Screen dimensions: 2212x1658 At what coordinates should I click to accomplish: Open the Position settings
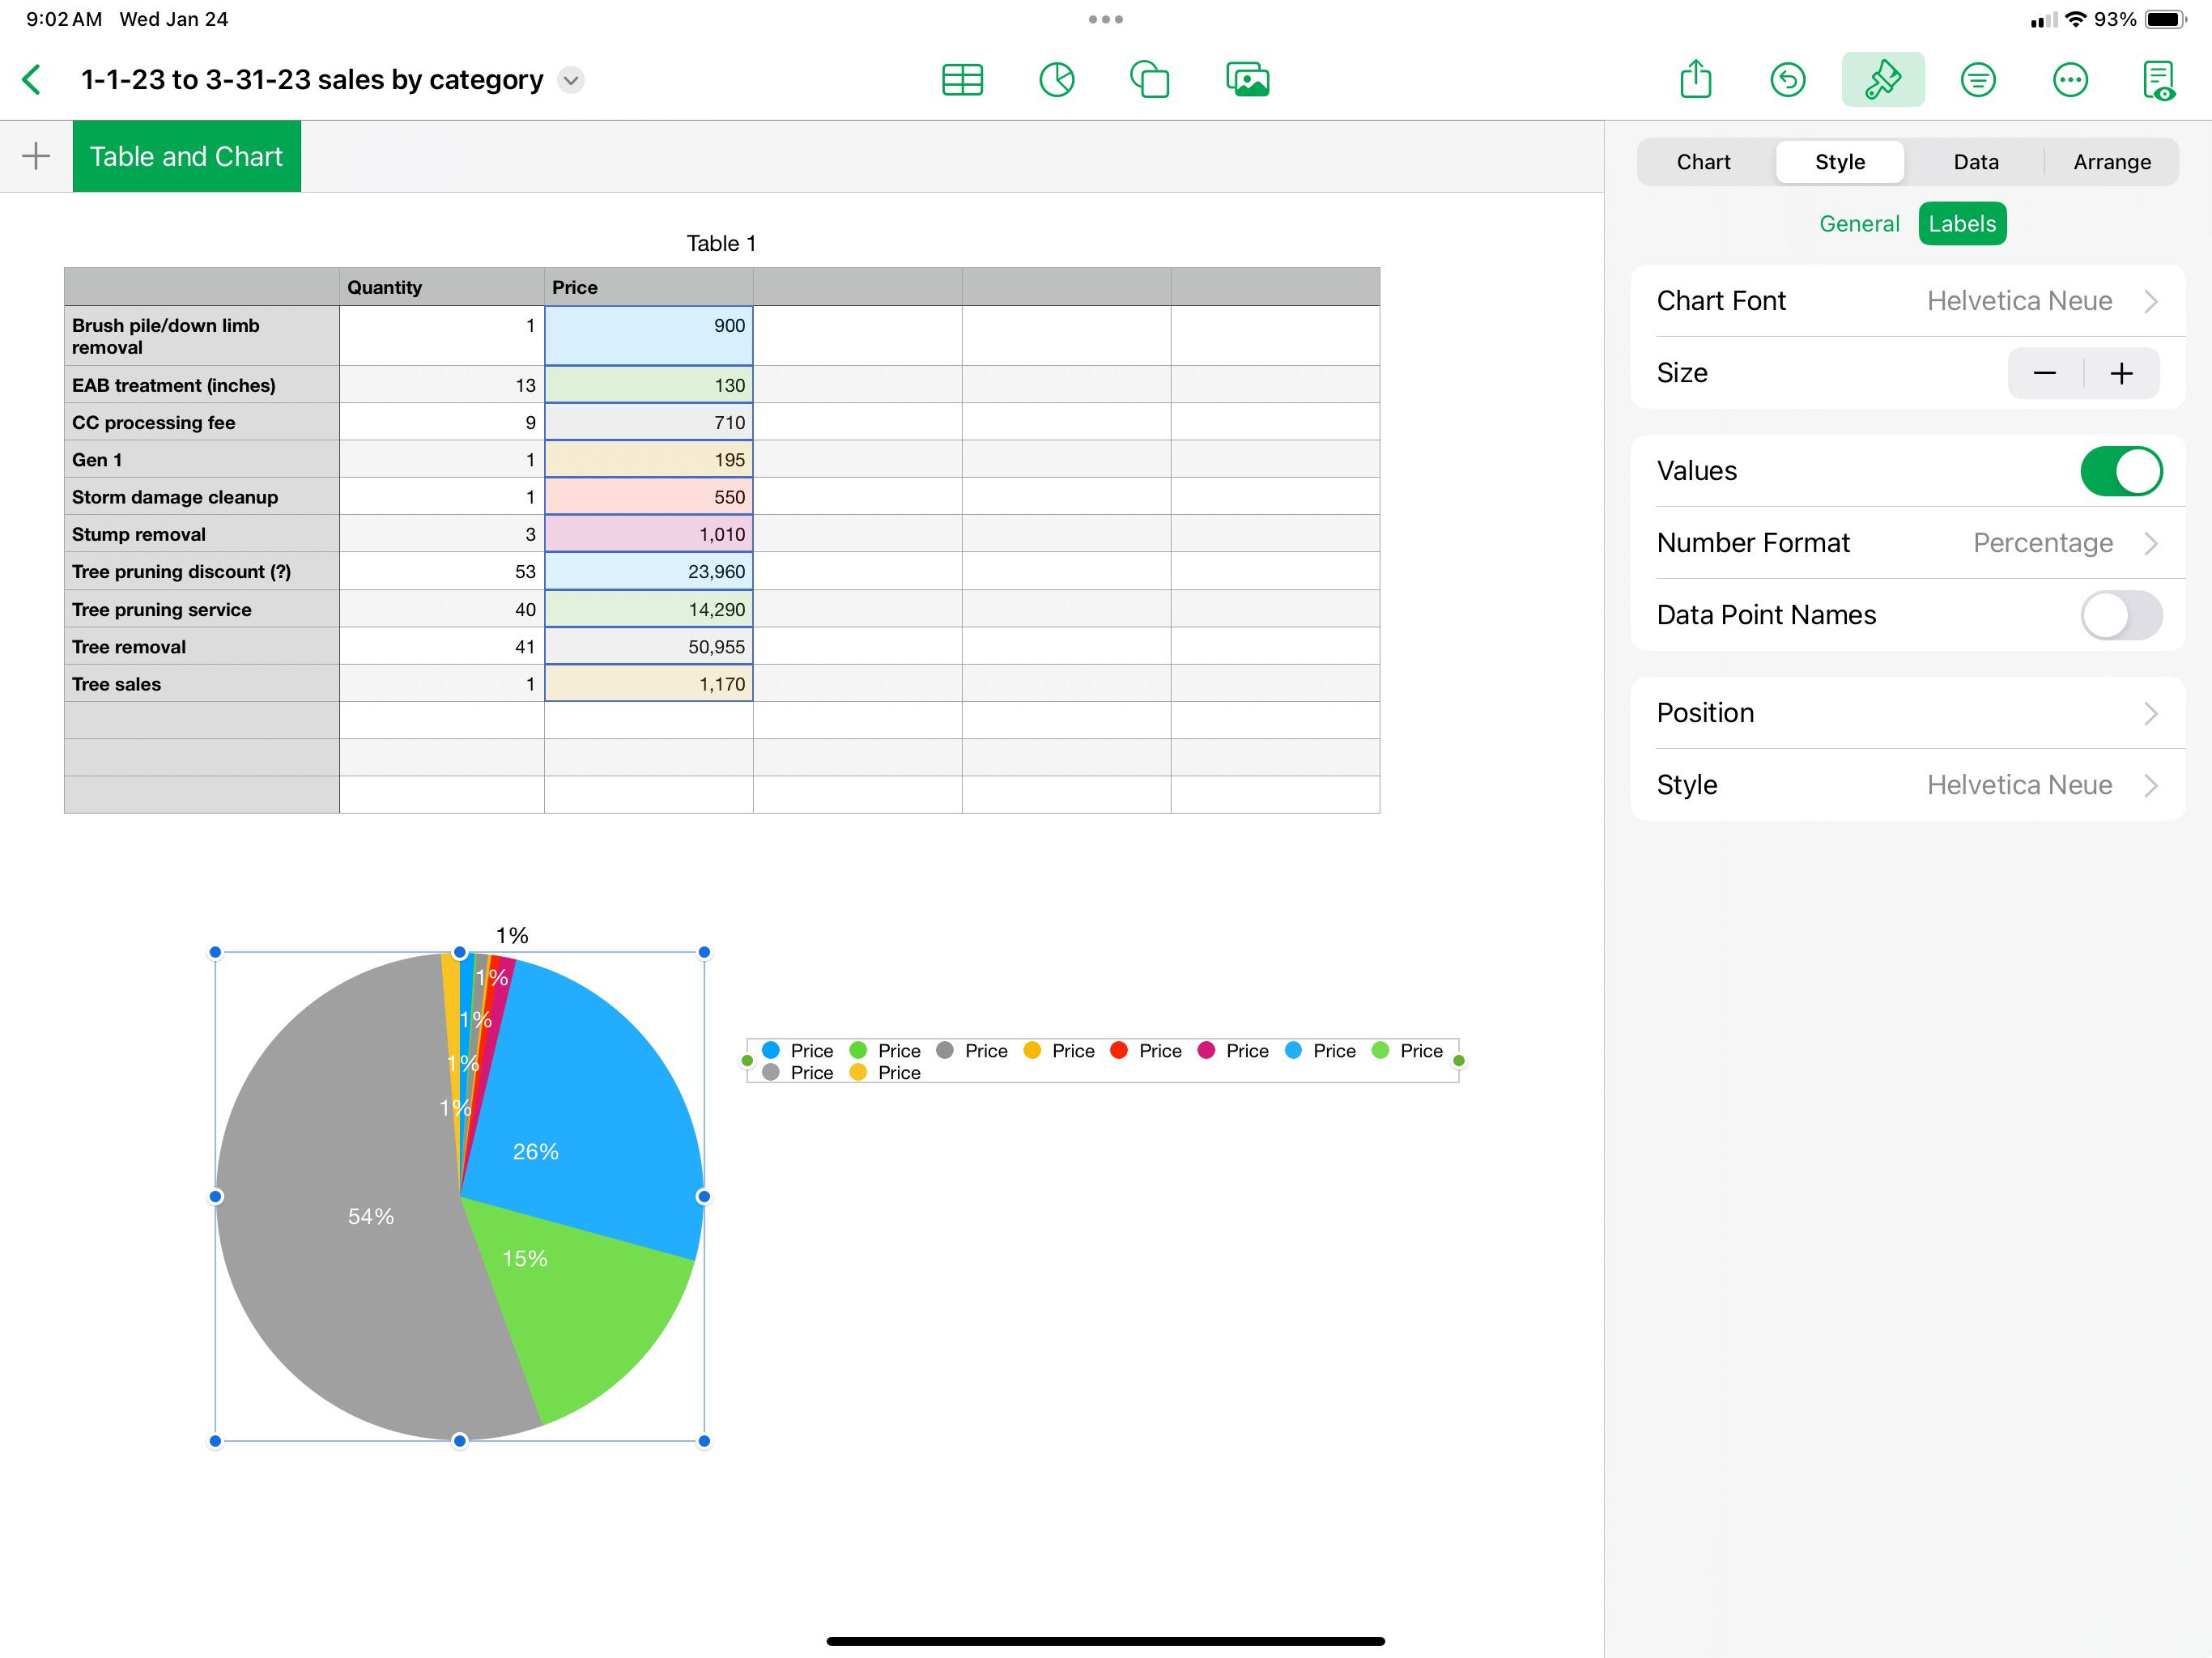tap(1910, 712)
